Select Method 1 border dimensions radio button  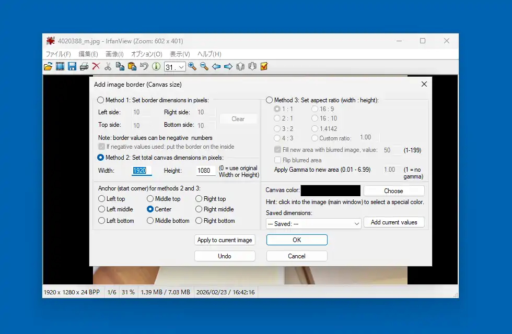[x=101, y=100]
